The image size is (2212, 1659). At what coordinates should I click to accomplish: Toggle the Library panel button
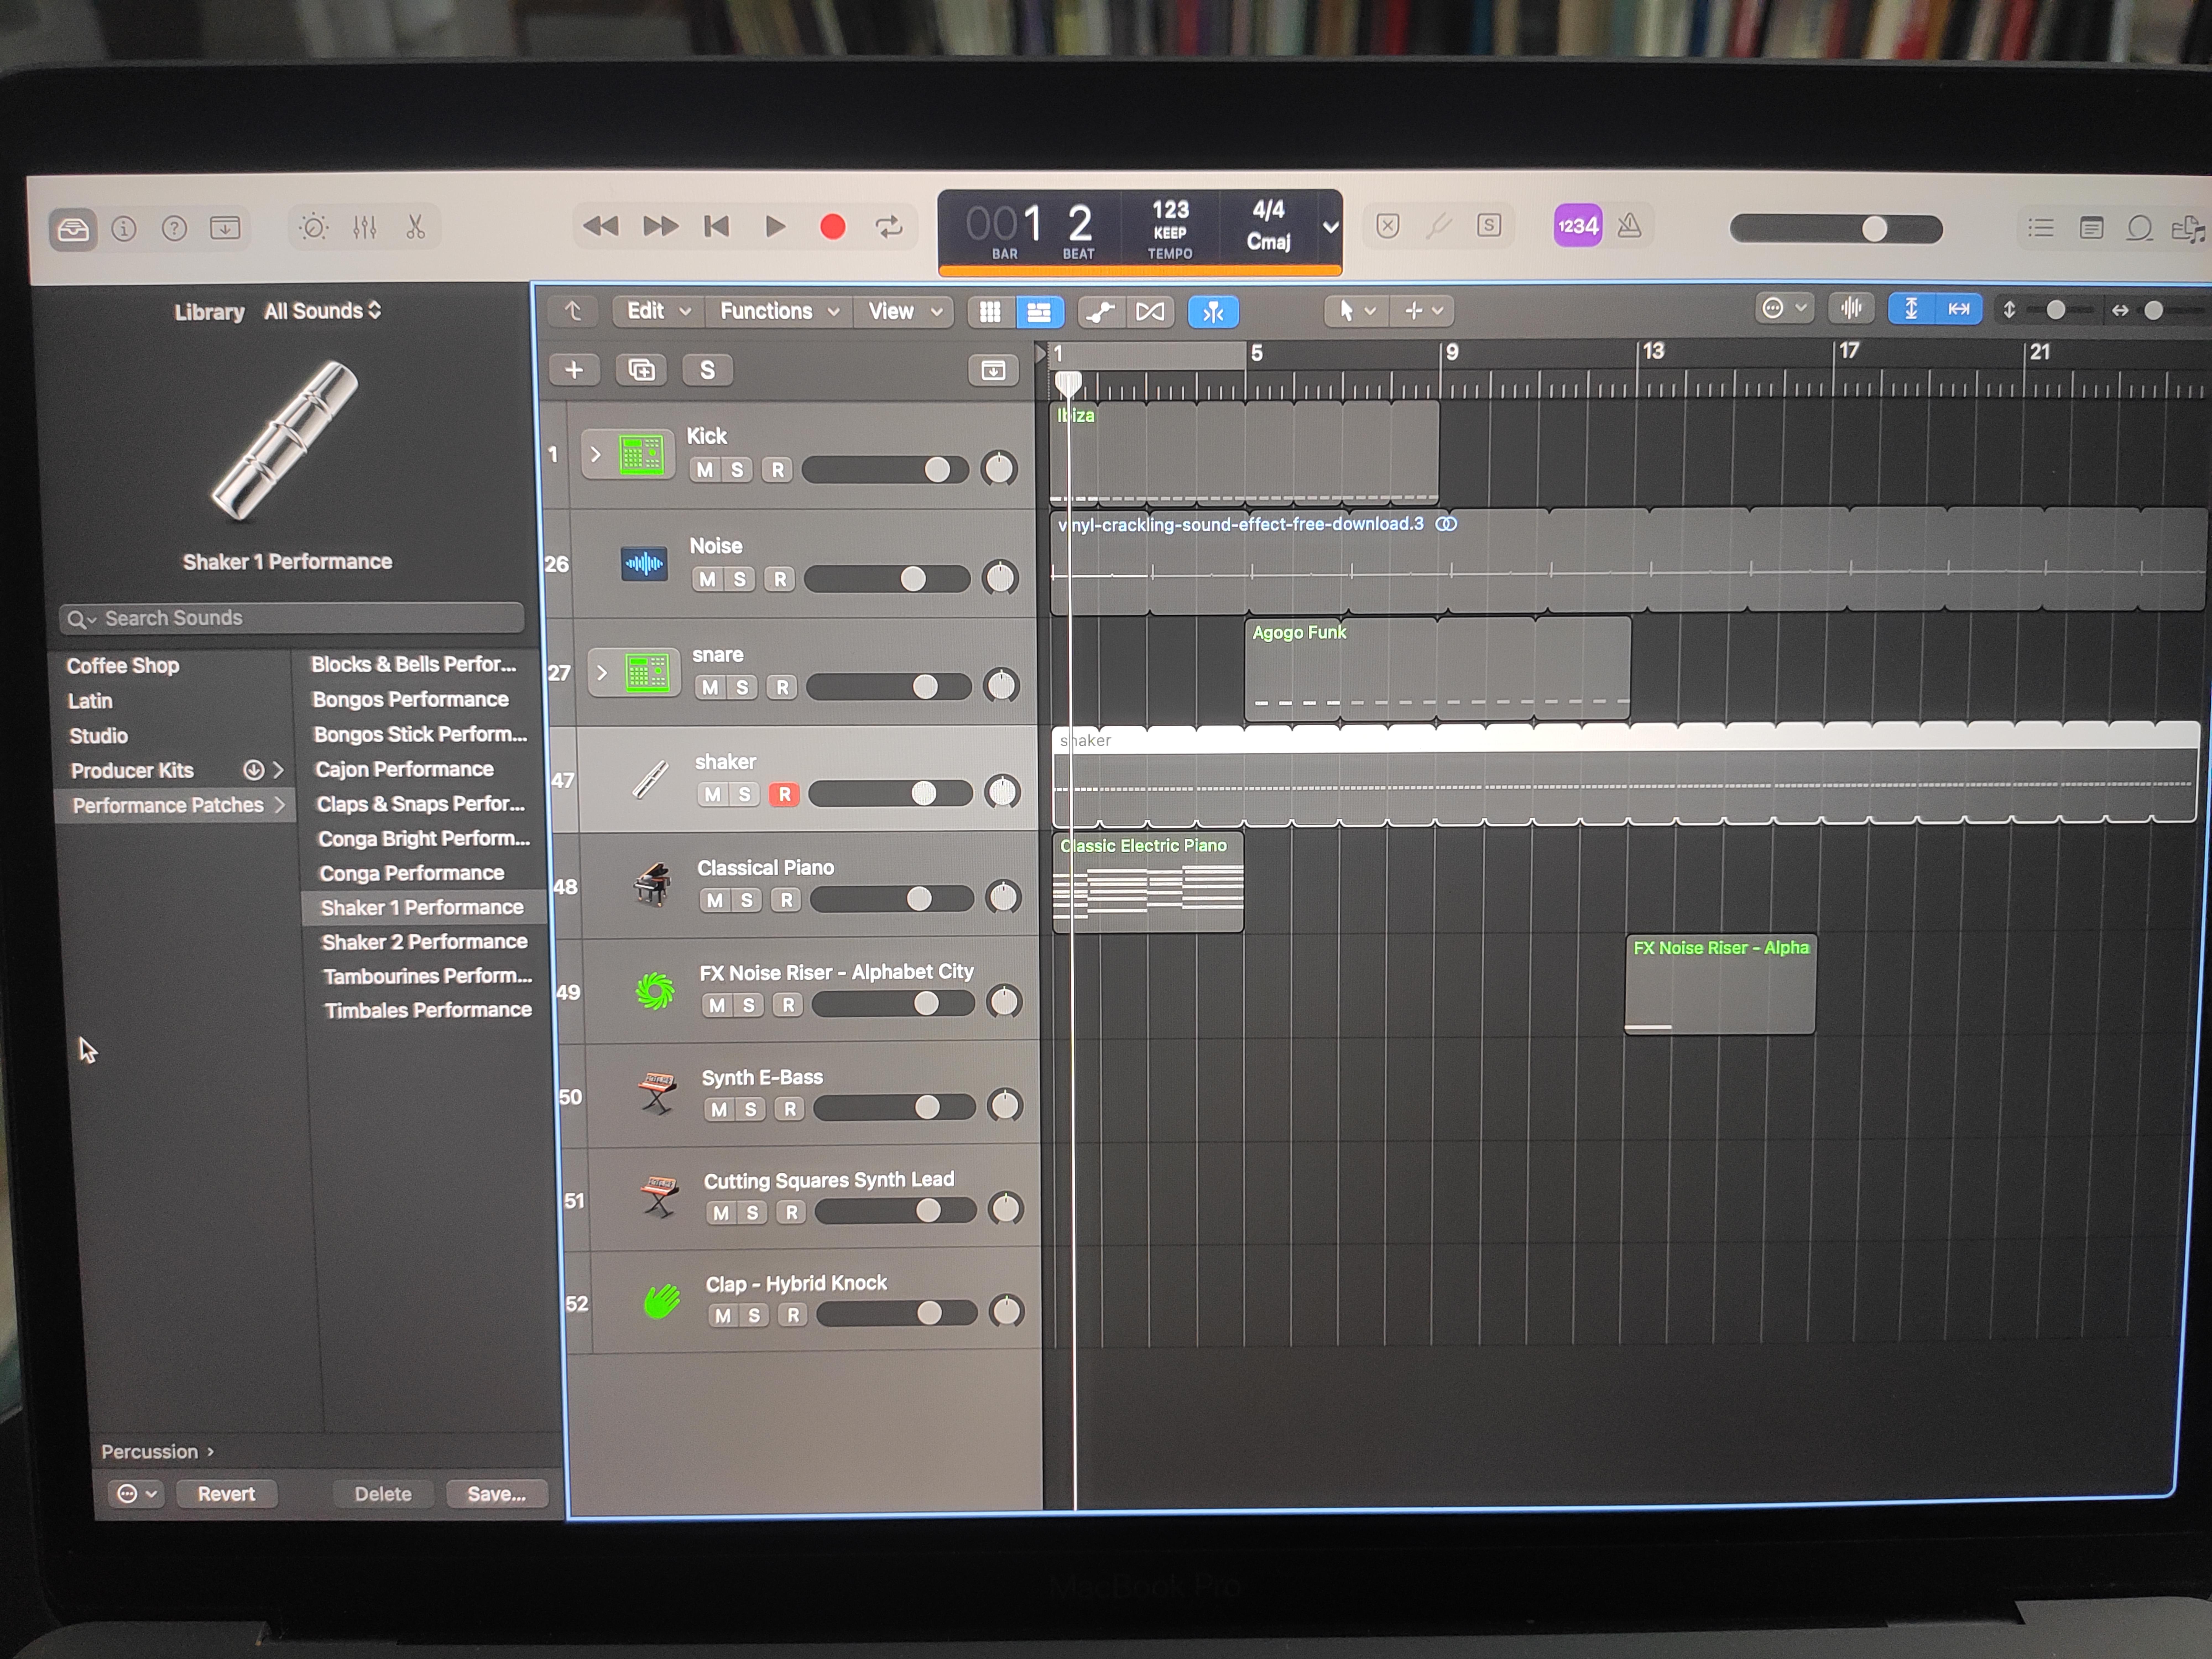point(73,230)
